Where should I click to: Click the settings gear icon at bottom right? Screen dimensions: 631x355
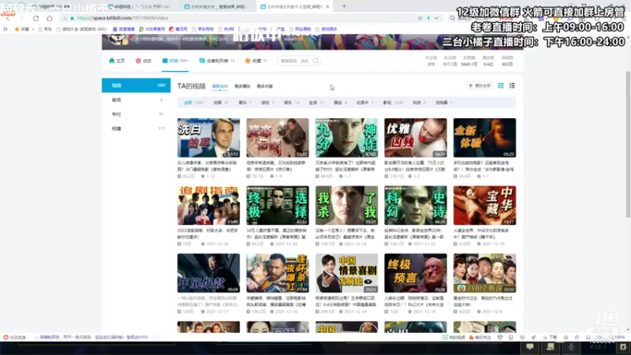click(623, 346)
